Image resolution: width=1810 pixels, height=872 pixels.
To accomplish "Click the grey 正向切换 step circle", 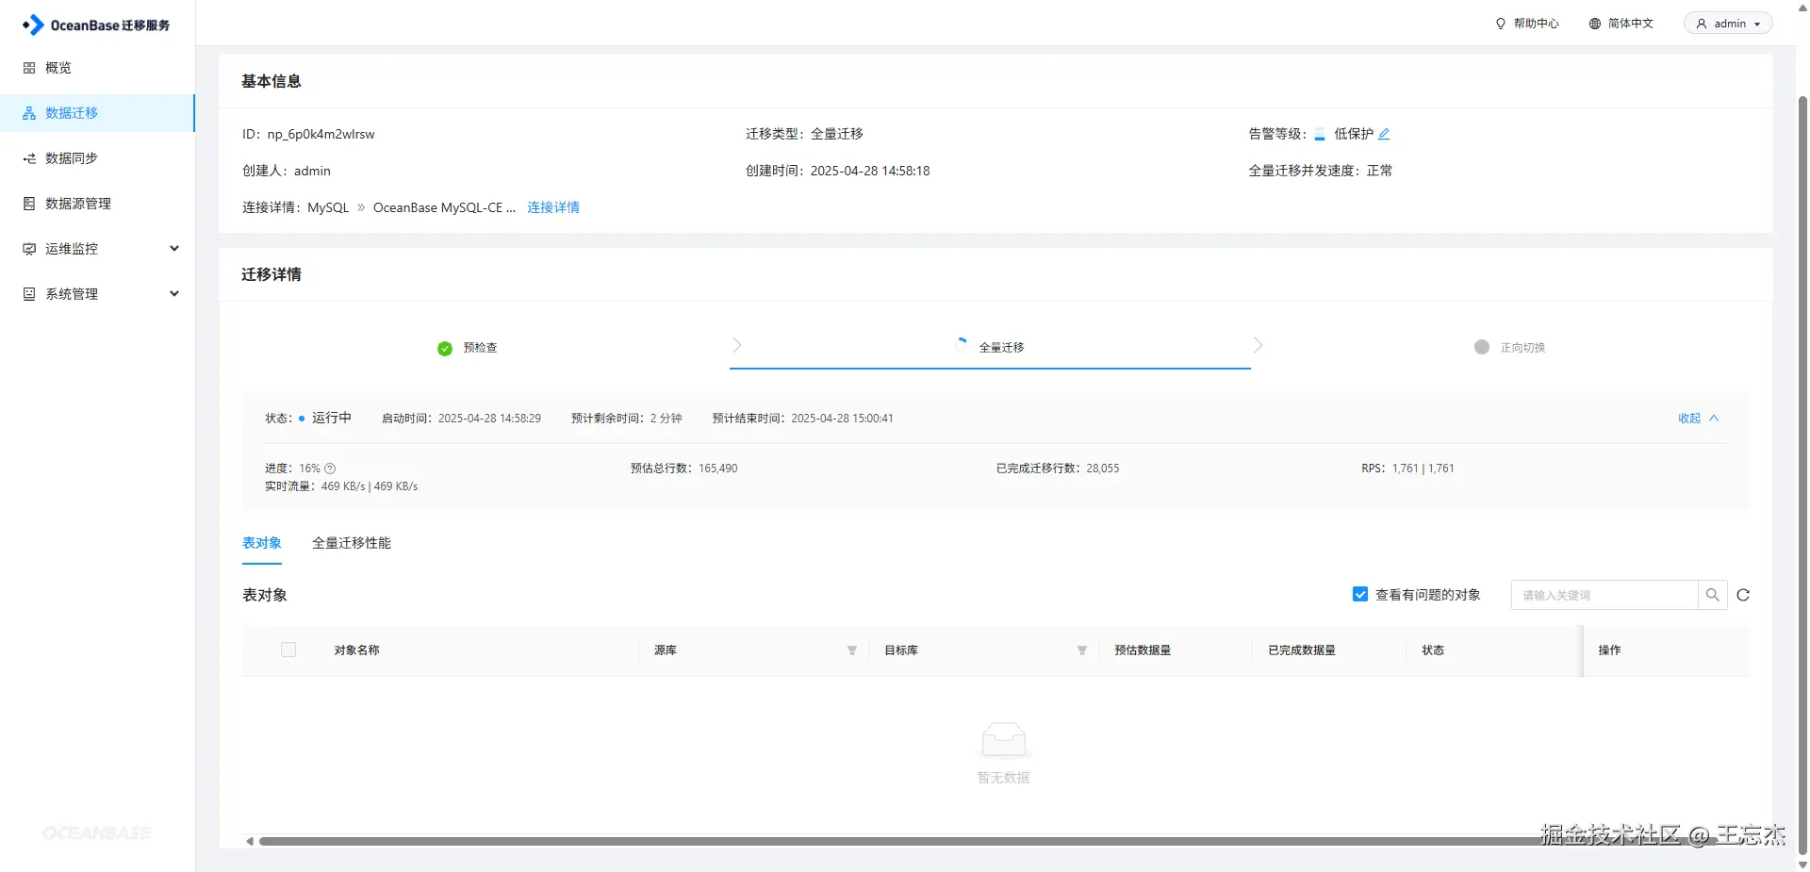I will tap(1482, 347).
